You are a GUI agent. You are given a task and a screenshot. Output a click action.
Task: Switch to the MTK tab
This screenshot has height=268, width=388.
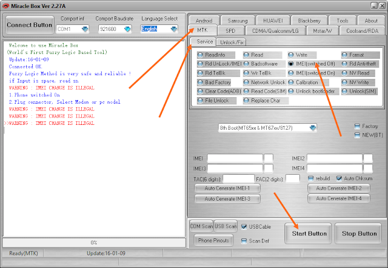(202, 30)
